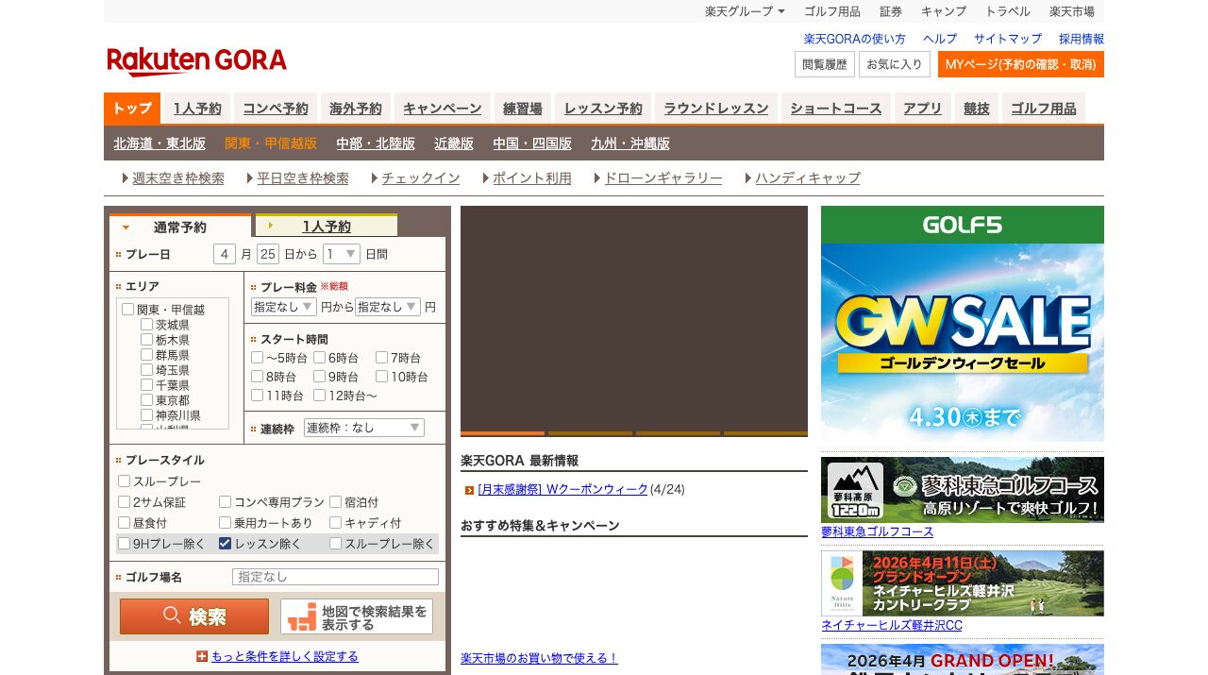Click the 閲覧履歴 button
1208x675 pixels.
(x=825, y=64)
